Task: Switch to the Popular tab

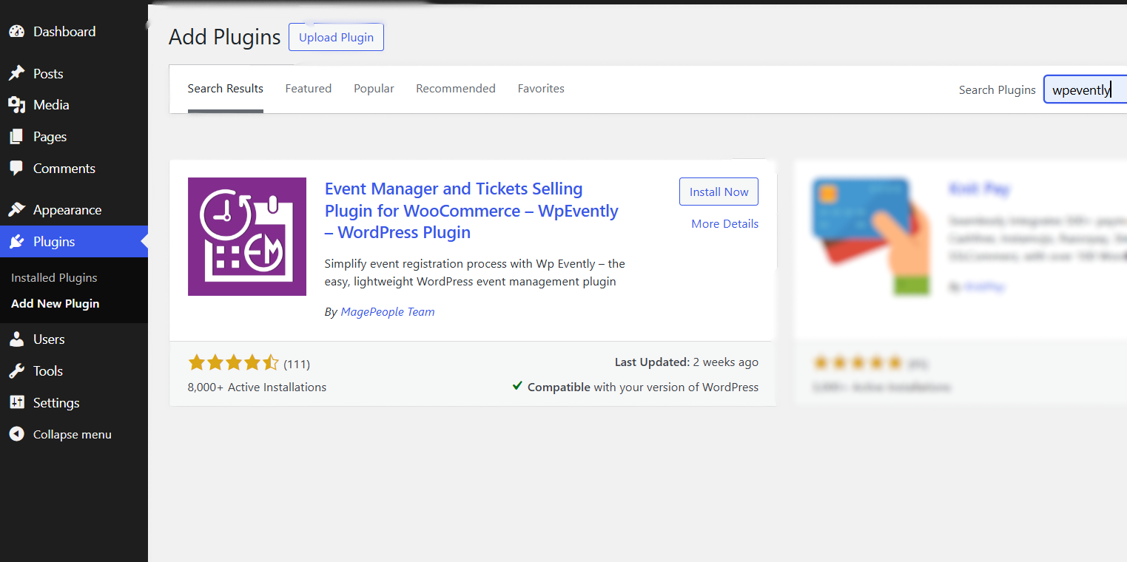Action: tap(374, 89)
